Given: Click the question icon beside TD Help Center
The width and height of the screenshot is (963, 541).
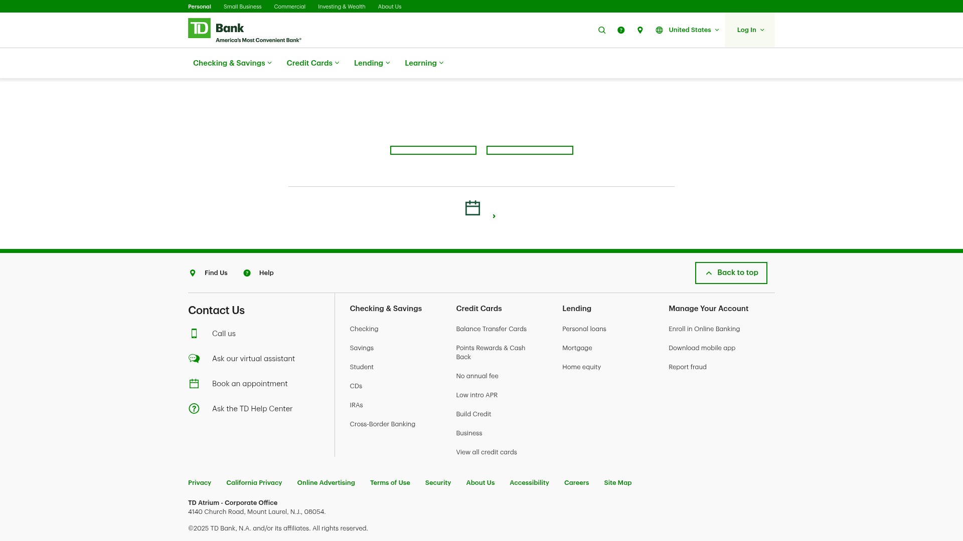Looking at the screenshot, I should 194,409.
